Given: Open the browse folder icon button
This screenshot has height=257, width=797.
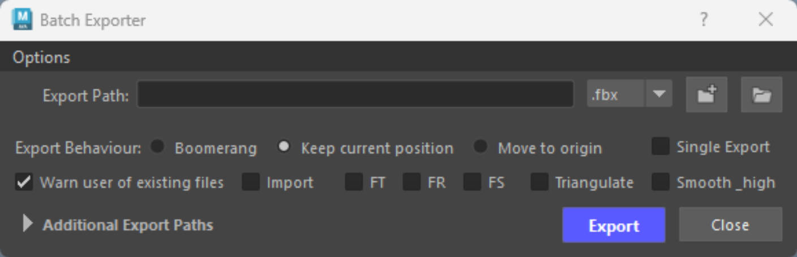Looking at the screenshot, I should click(761, 94).
